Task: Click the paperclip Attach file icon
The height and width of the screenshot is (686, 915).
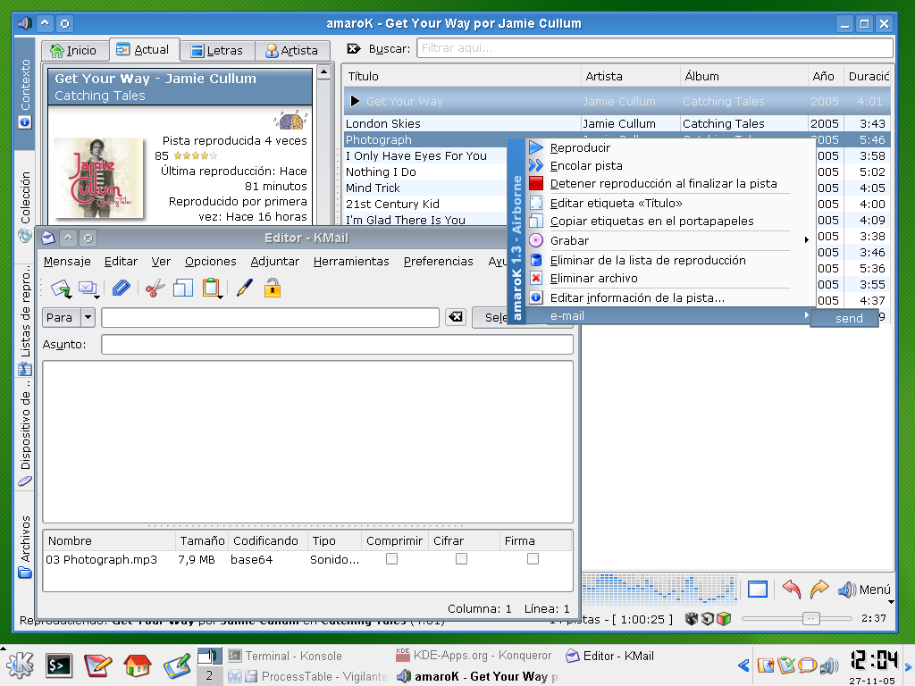Action: click(121, 288)
